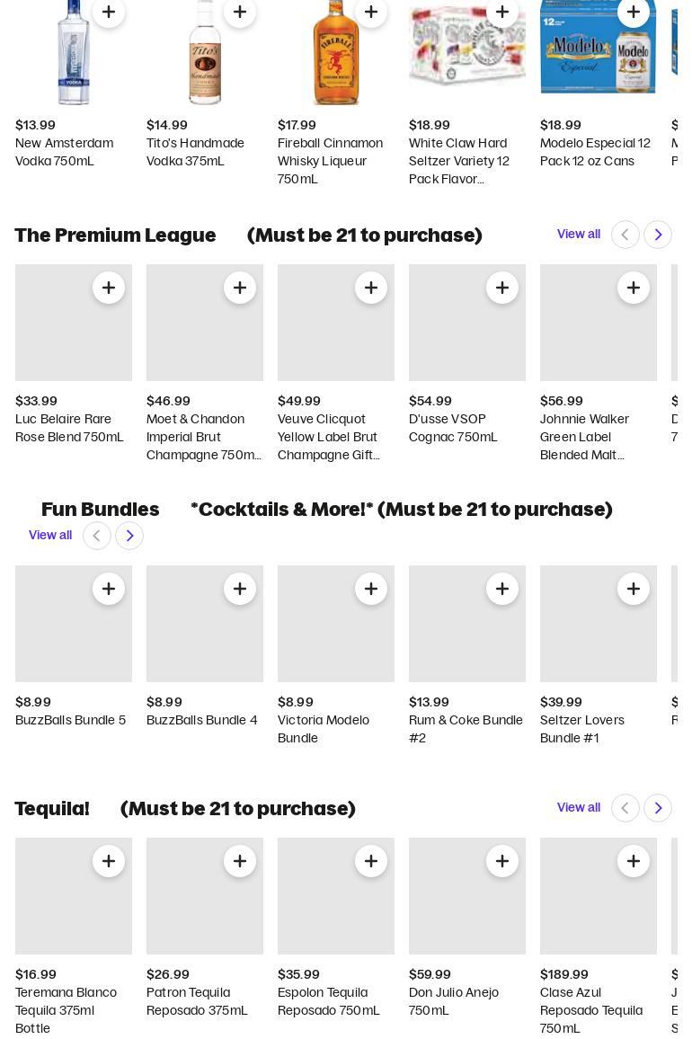Add Teremana Blanco Tequila to cart

pyautogui.click(x=109, y=861)
